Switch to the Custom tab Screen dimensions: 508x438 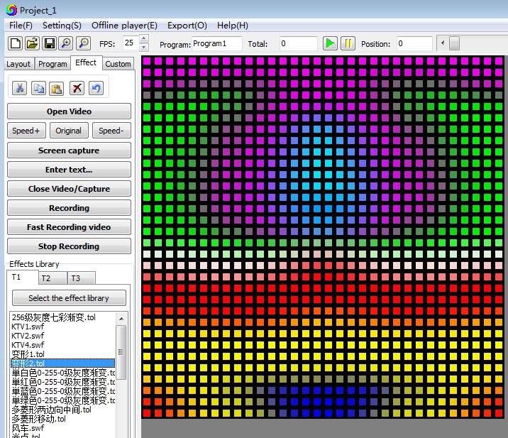(x=118, y=64)
